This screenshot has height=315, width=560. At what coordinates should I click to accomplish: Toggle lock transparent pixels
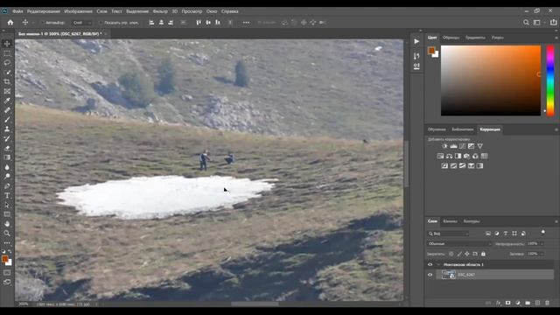[x=451, y=254]
